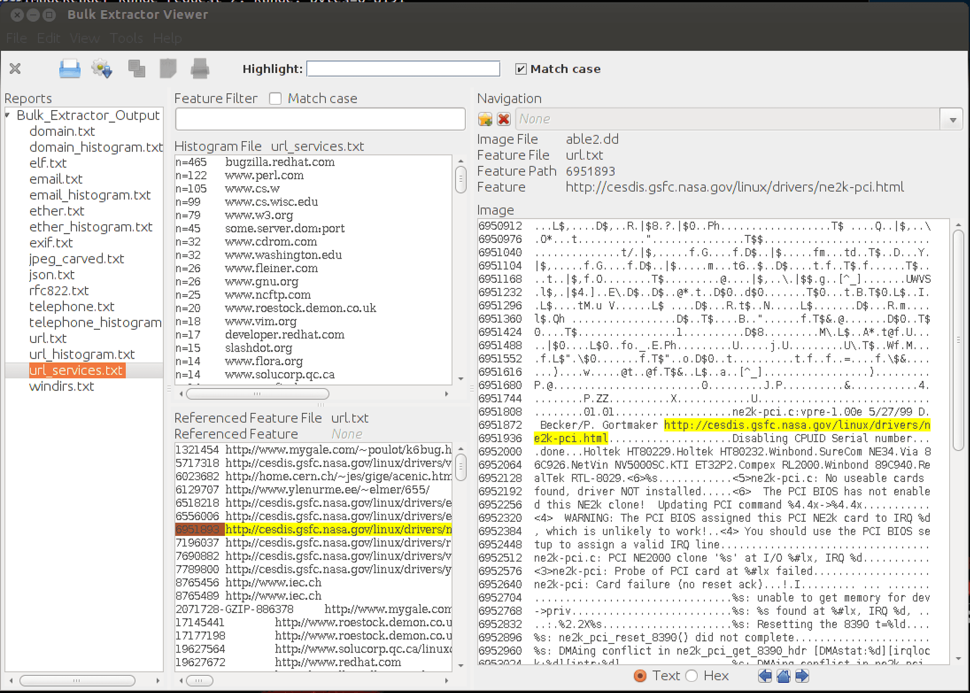
Task: Select url_histogram.txt in Reports tree
Action: point(82,354)
